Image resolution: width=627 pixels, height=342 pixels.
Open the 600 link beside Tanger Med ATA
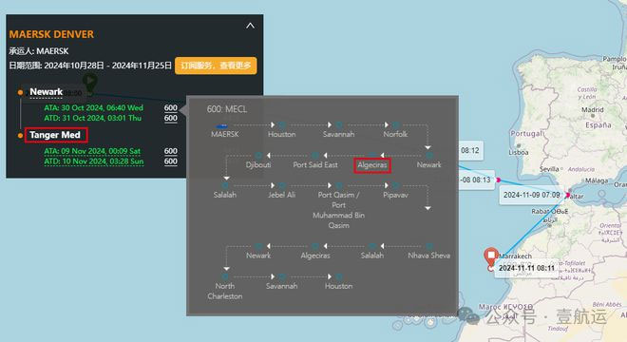(171, 151)
